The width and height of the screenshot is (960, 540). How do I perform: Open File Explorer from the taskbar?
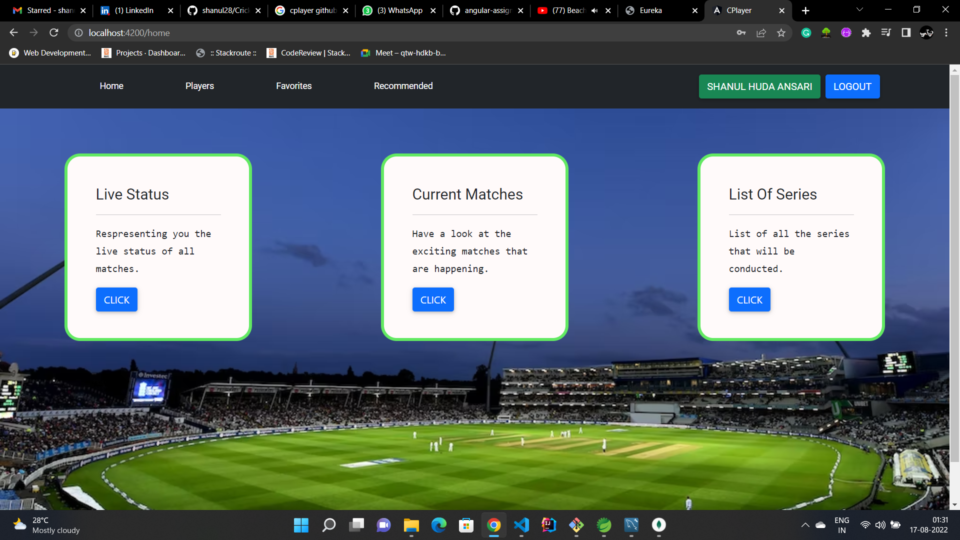tap(411, 525)
